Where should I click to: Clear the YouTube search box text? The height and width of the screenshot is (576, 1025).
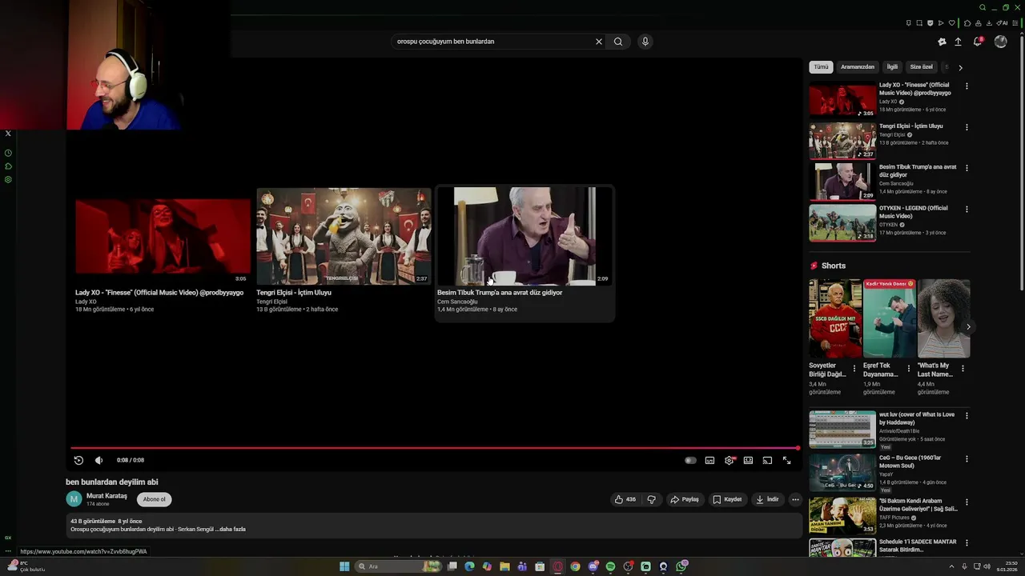pyautogui.click(x=598, y=42)
